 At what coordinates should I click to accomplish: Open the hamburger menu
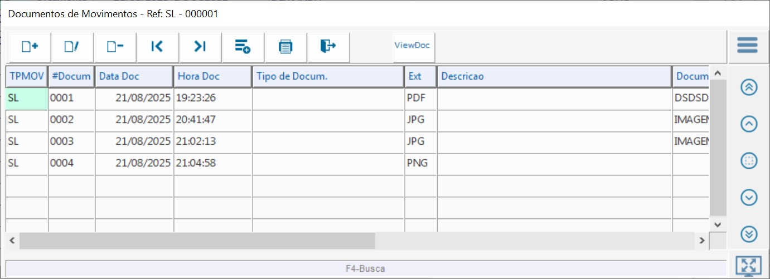pos(747,45)
